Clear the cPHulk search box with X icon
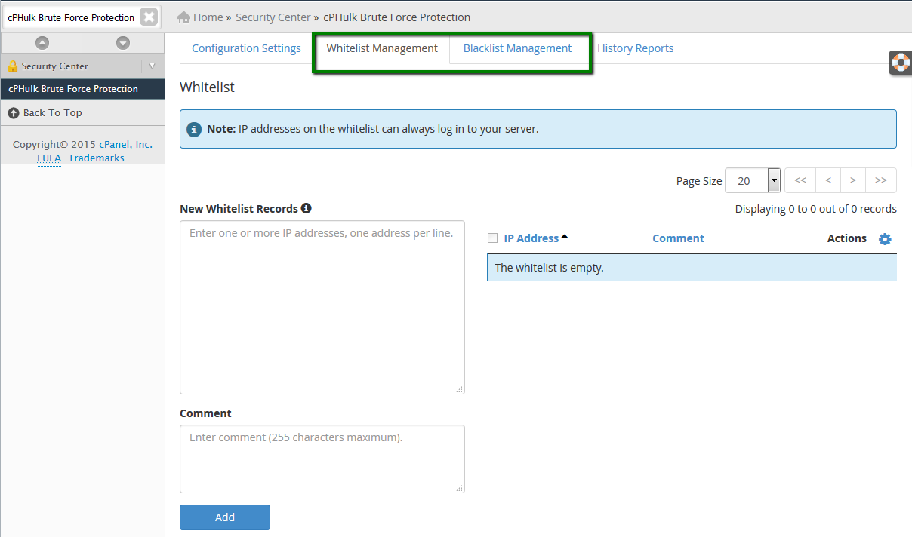 pos(149,17)
